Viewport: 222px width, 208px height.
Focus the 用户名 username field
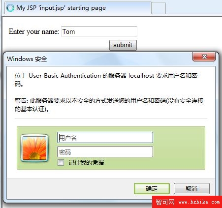[105, 138]
